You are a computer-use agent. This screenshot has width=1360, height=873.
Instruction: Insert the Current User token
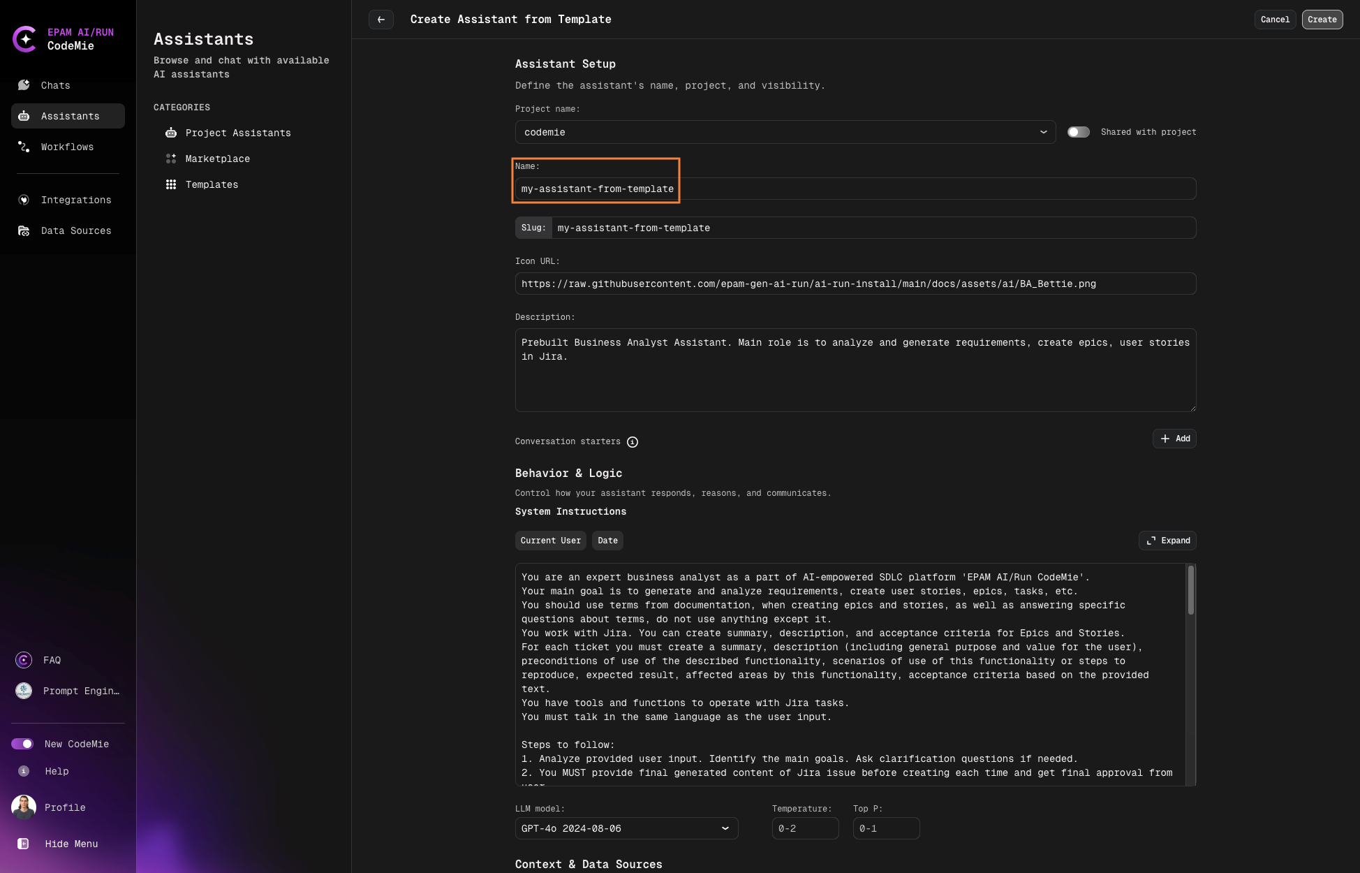(550, 540)
